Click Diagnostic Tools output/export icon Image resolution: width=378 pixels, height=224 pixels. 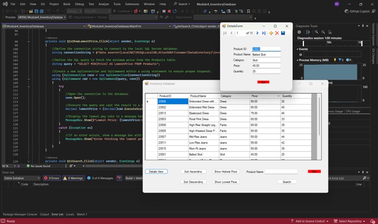(x=308, y=32)
